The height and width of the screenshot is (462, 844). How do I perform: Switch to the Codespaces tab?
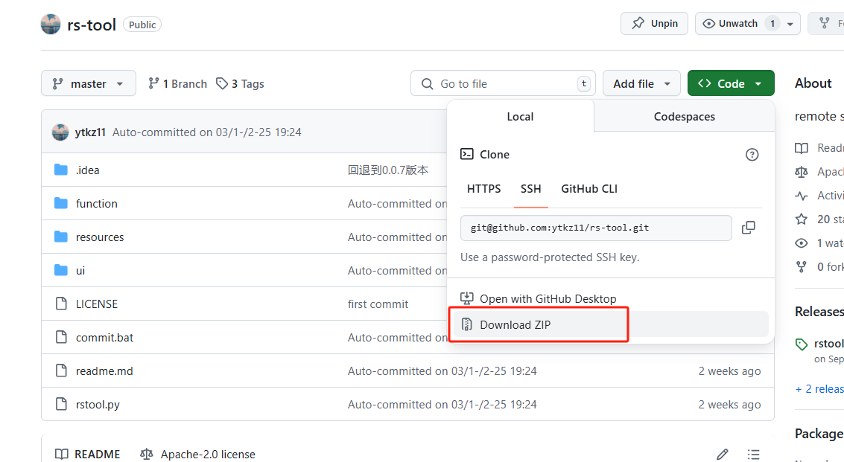point(684,116)
